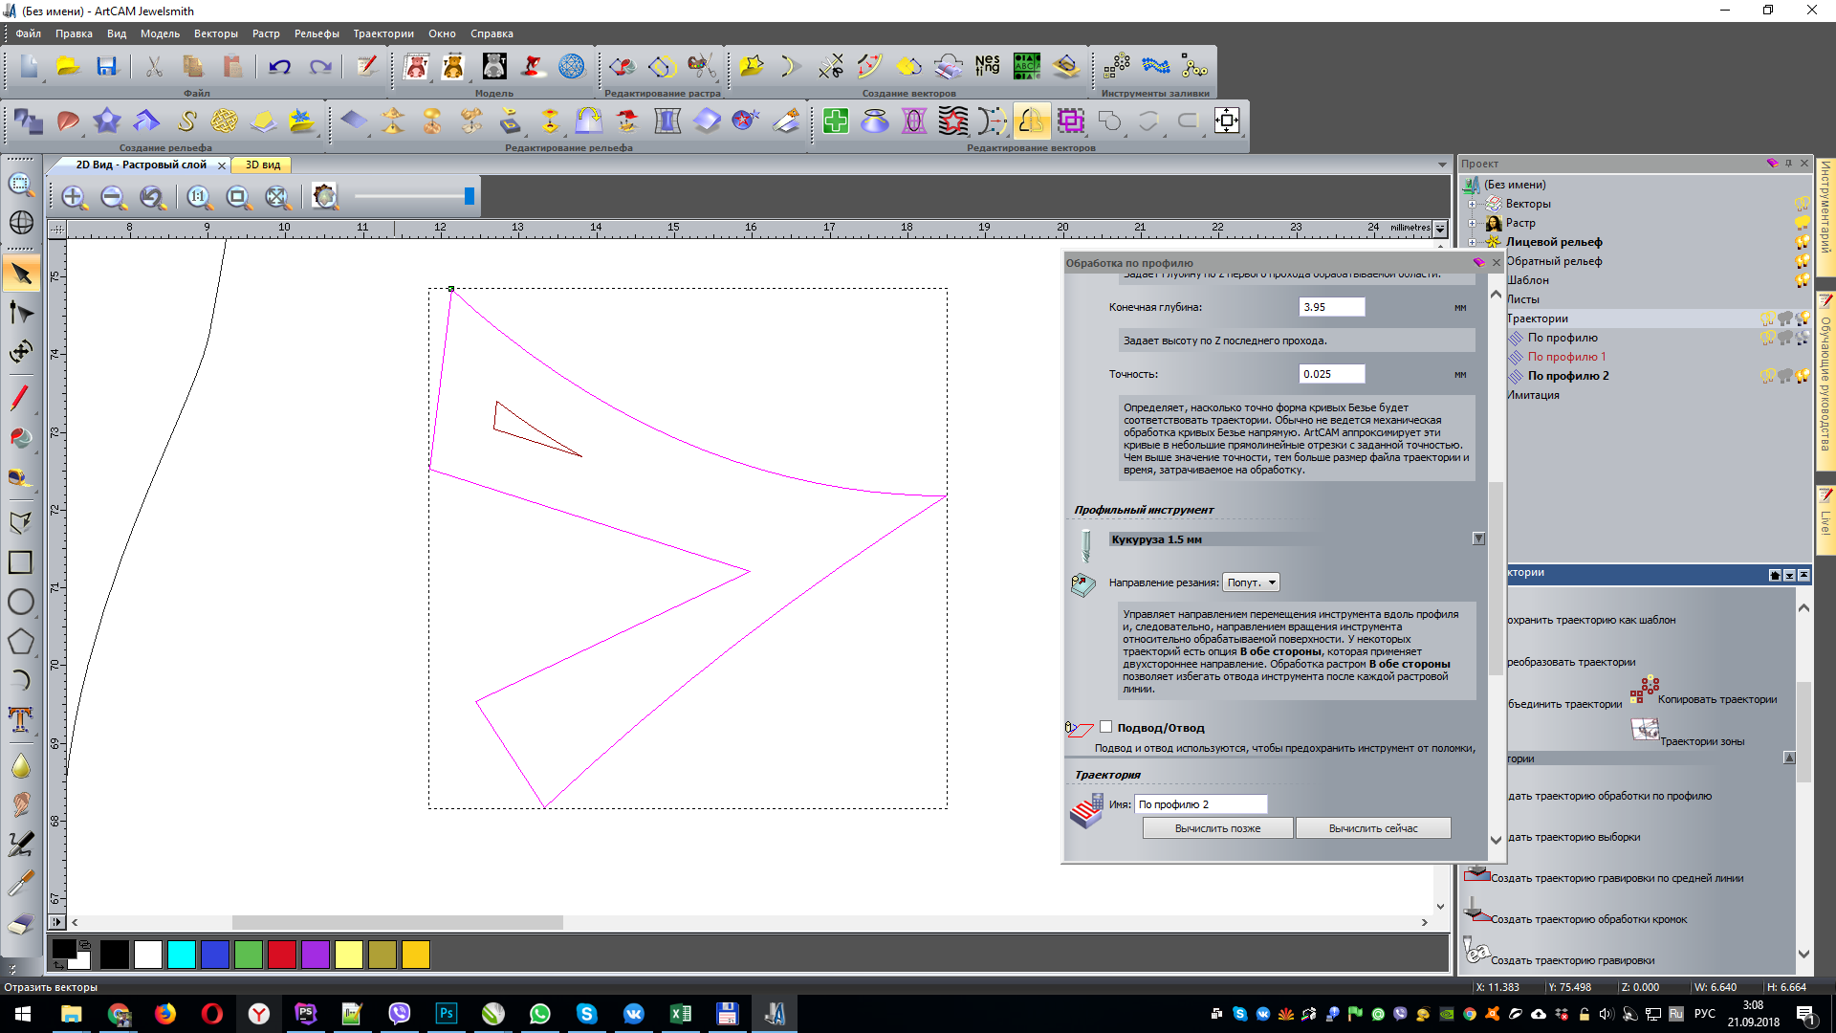Select the Zoom In magnifier tool
The height and width of the screenshot is (1033, 1836).
point(74,197)
